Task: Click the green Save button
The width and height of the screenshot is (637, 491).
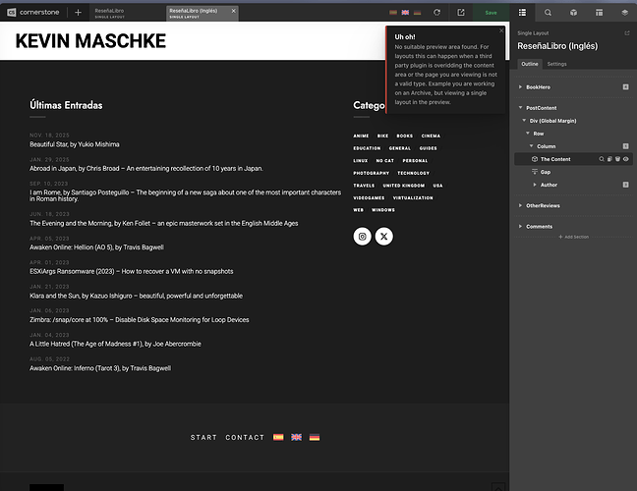Action: click(491, 12)
